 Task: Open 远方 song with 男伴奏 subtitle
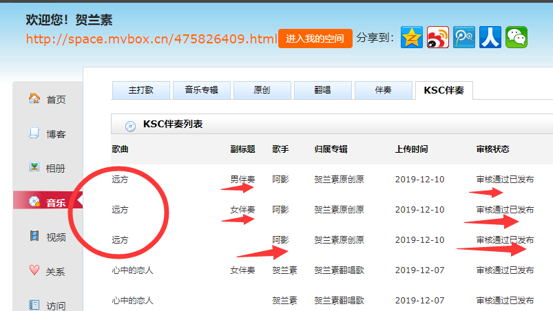pos(120,180)
